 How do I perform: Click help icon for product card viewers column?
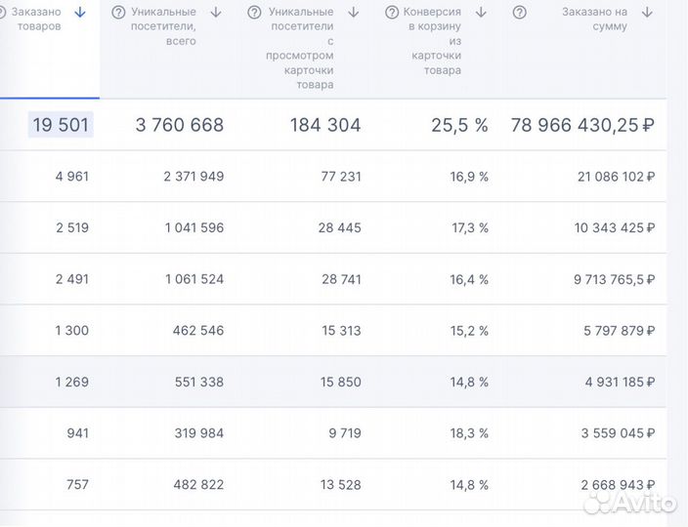click(254, 13)
